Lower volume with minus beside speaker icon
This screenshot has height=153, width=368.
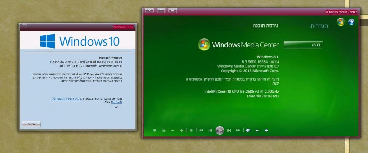[x=257, y=131]
